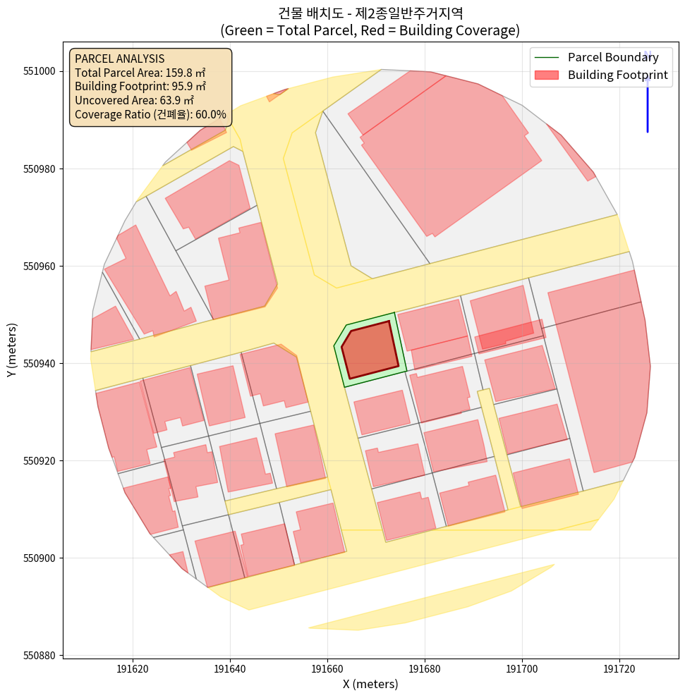The height and width of the screenshot is (698, 685).
Task: Click the PARCEL ANALYSIS heading in info box
Action: [x=119, y=59]
